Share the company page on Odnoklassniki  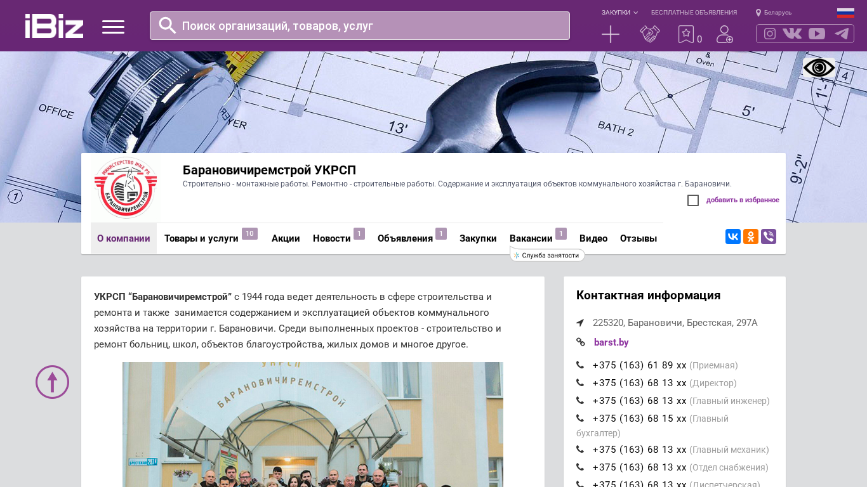(751, 237)
